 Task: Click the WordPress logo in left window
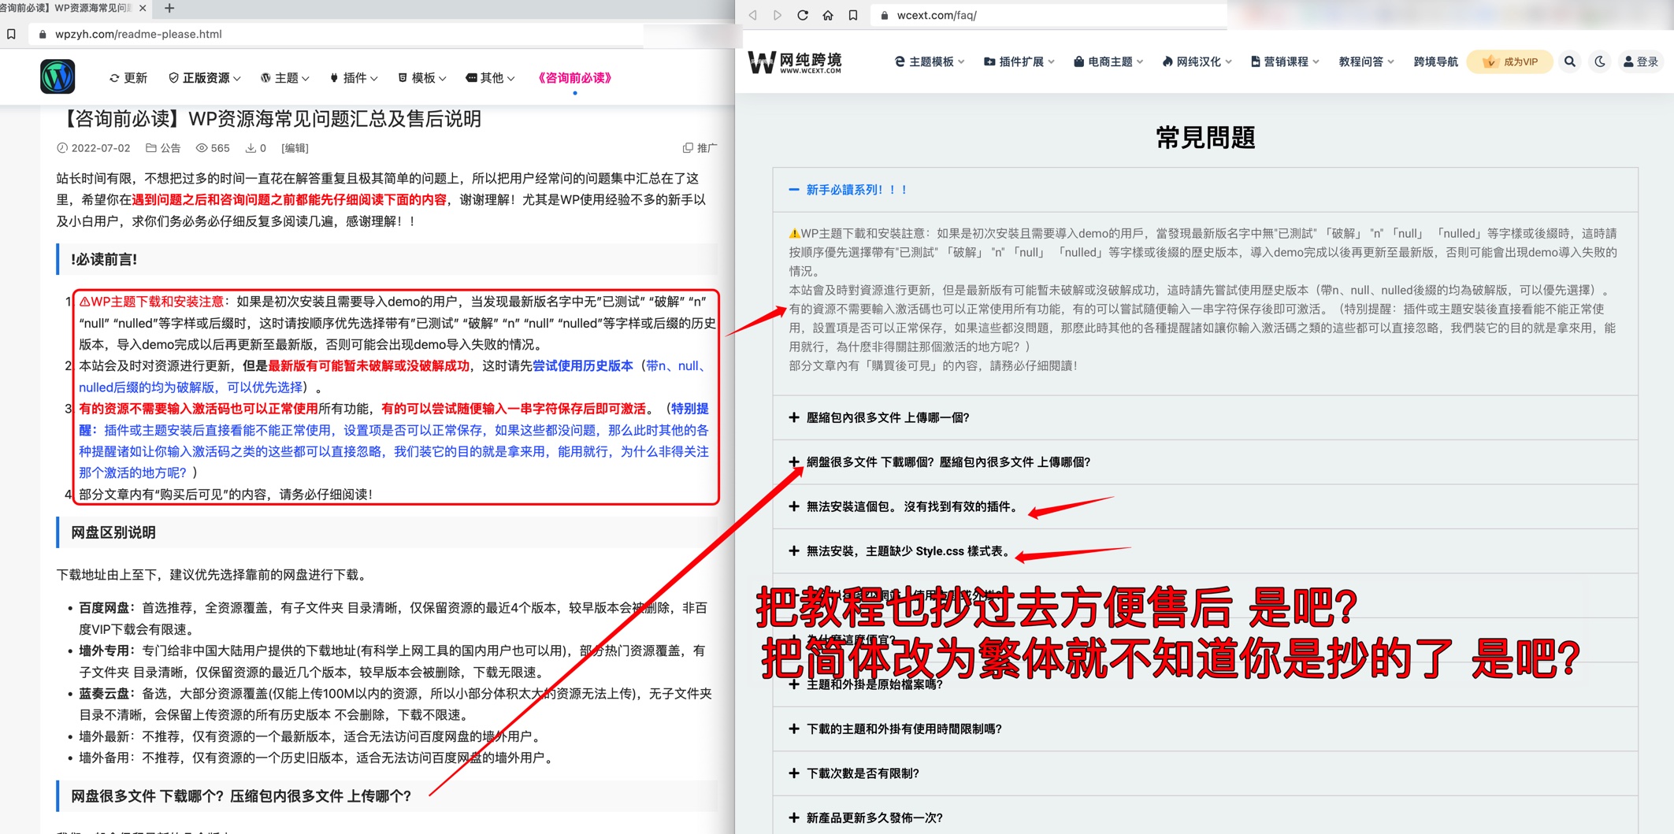click(58, 77)
